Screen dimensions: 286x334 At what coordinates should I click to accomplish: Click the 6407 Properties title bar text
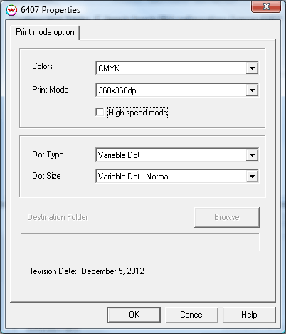pos(51,10)
